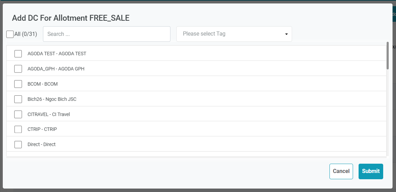Viewport: 396px width, 192px height.
Task: Click the Bich26 - Ngoc Bich JSC label
Action: pos(52,99)
